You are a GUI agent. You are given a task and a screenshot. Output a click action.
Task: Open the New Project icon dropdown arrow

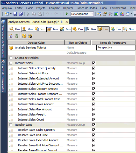(x=11, y=14)
